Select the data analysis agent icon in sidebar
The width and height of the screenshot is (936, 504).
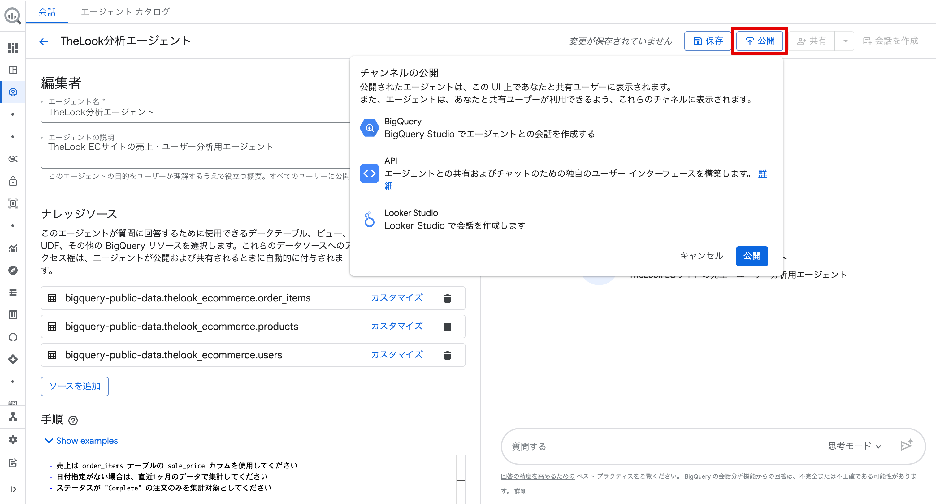13,92
